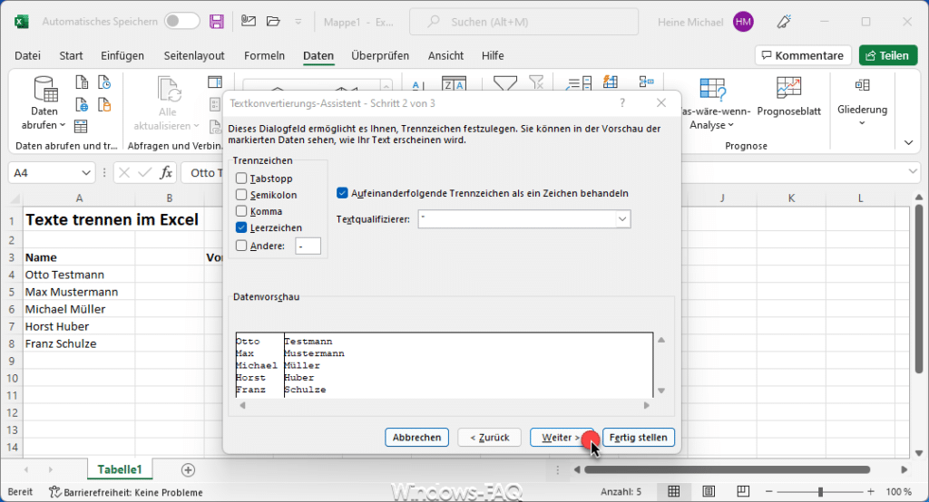Expand the formula bar chevron
This screenshot has width=929, height=502.
[913, 171]
